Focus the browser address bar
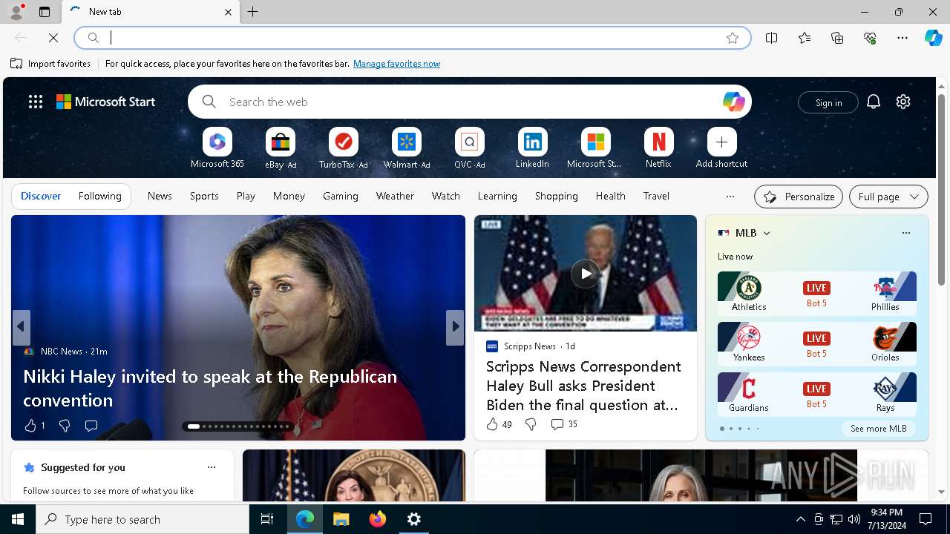Viewport: 950px width, 534px height. pos(412,38)
